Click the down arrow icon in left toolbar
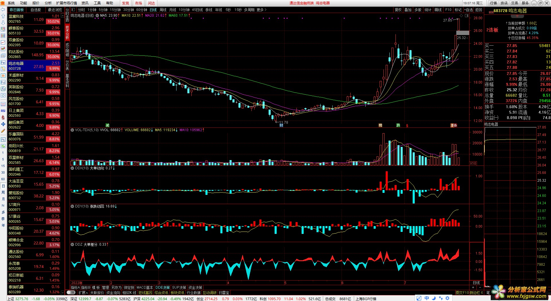The height and width of the screenshot is (301, 551). click(3, 23)
